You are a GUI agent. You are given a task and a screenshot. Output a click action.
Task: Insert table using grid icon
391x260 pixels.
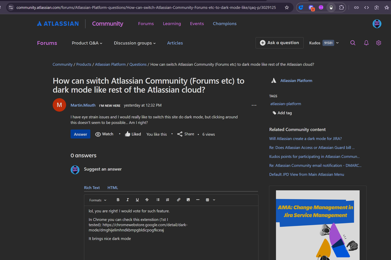click(x=207, y=200)
